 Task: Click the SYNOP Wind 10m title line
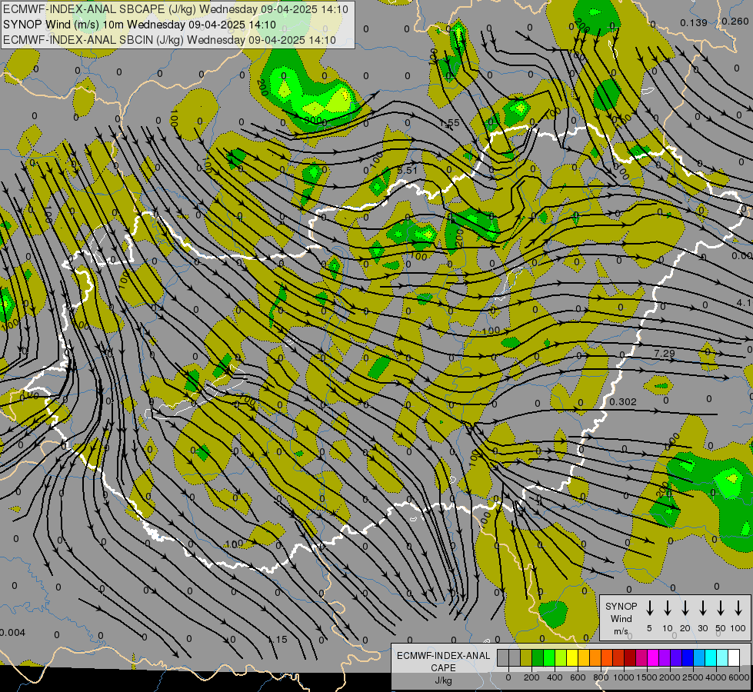click(139, 25)
